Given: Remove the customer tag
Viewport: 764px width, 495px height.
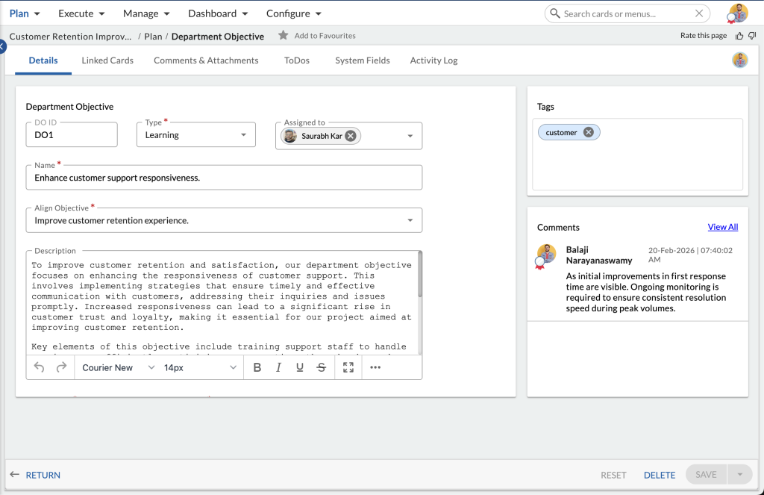Looking at the screenshot, I should click(x=588, y=132).
